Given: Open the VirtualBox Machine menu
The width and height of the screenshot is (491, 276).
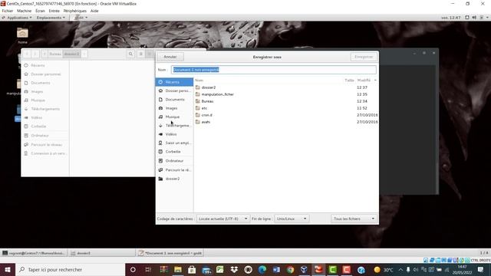Looking at the screenshot, I should pos(24,11).
